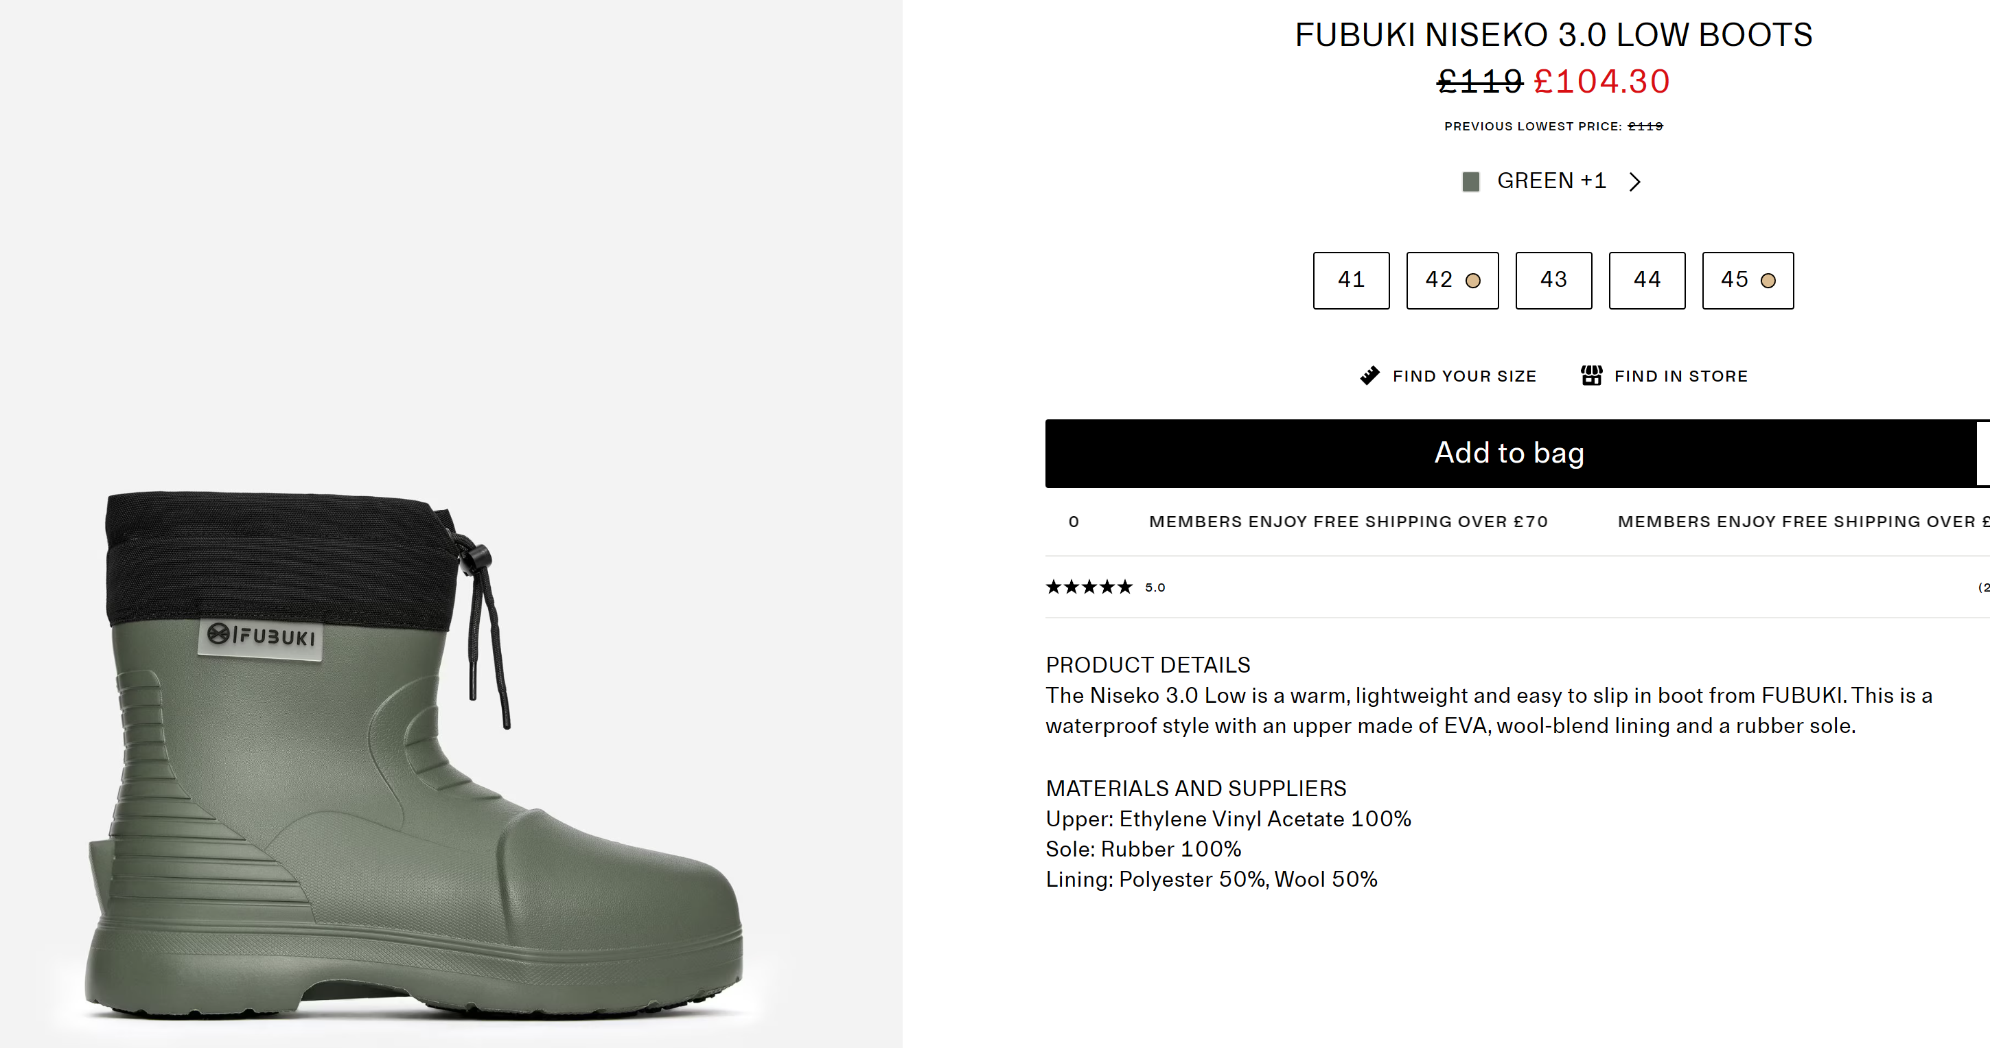Expand colour options with the chevron arrow
1990x1048 pixels.
tap(1634, 181)
